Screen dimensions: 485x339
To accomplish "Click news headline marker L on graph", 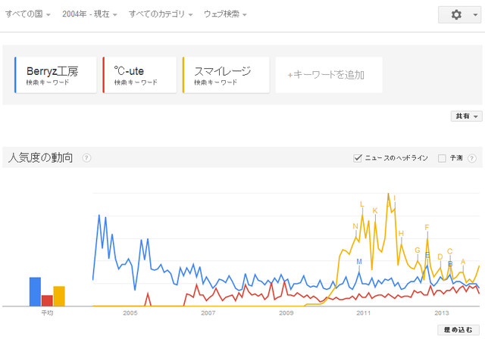I will [x=362, y=204].
